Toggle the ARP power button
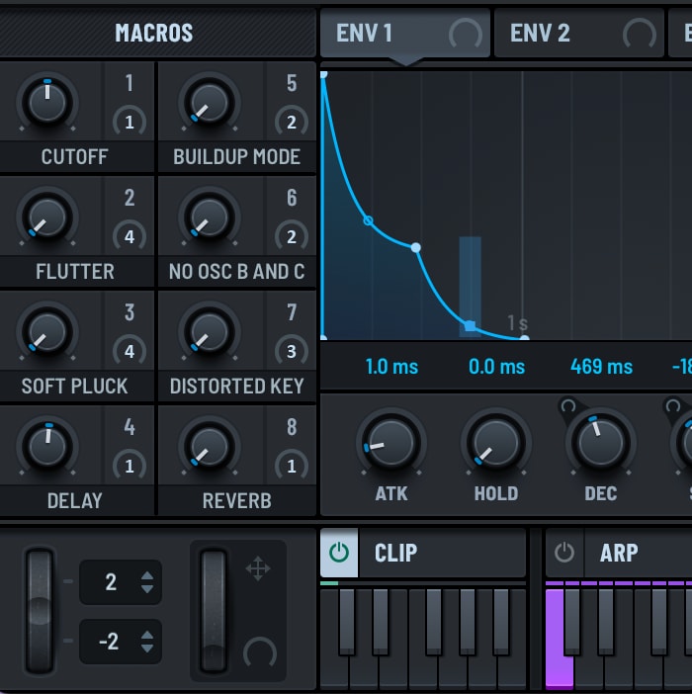692x694 pixels. 564,553
